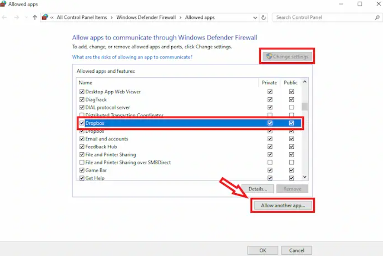The image size is (383, 256).
Task: Toggle Email and accounts name checkbox
Action: (x=82, y=139)
